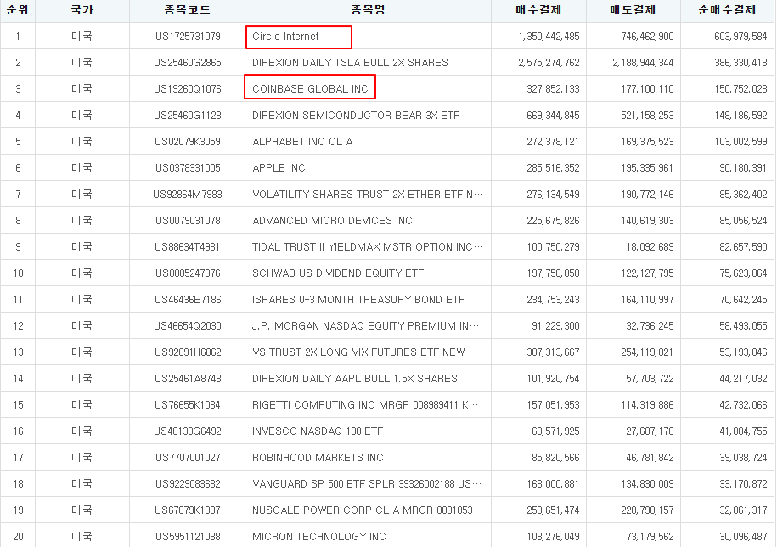Select the Circle Internet stock name
Viewport: 777px width, 547px height.
point(285,37)
